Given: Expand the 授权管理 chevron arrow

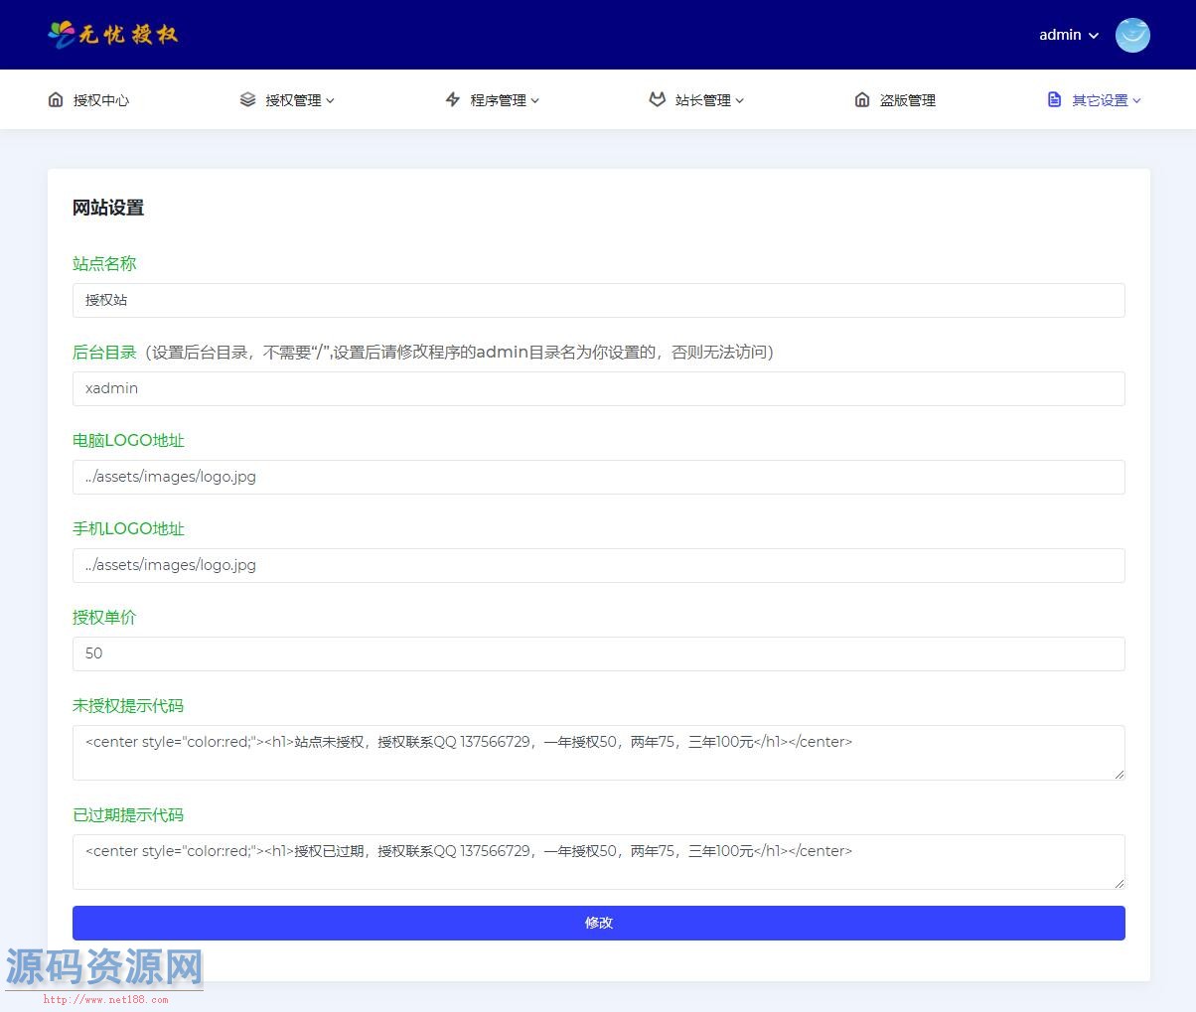Looking at the screenshot, I should click(331, 100).
